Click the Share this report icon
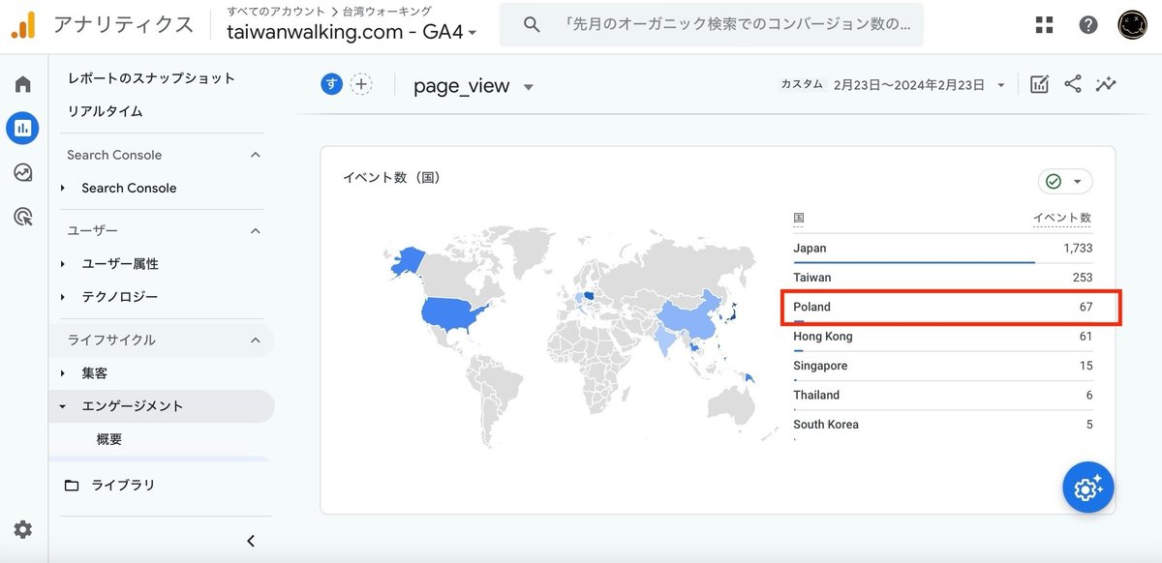The width and height of the screenshot is (1162, 563). [1073, 84]
